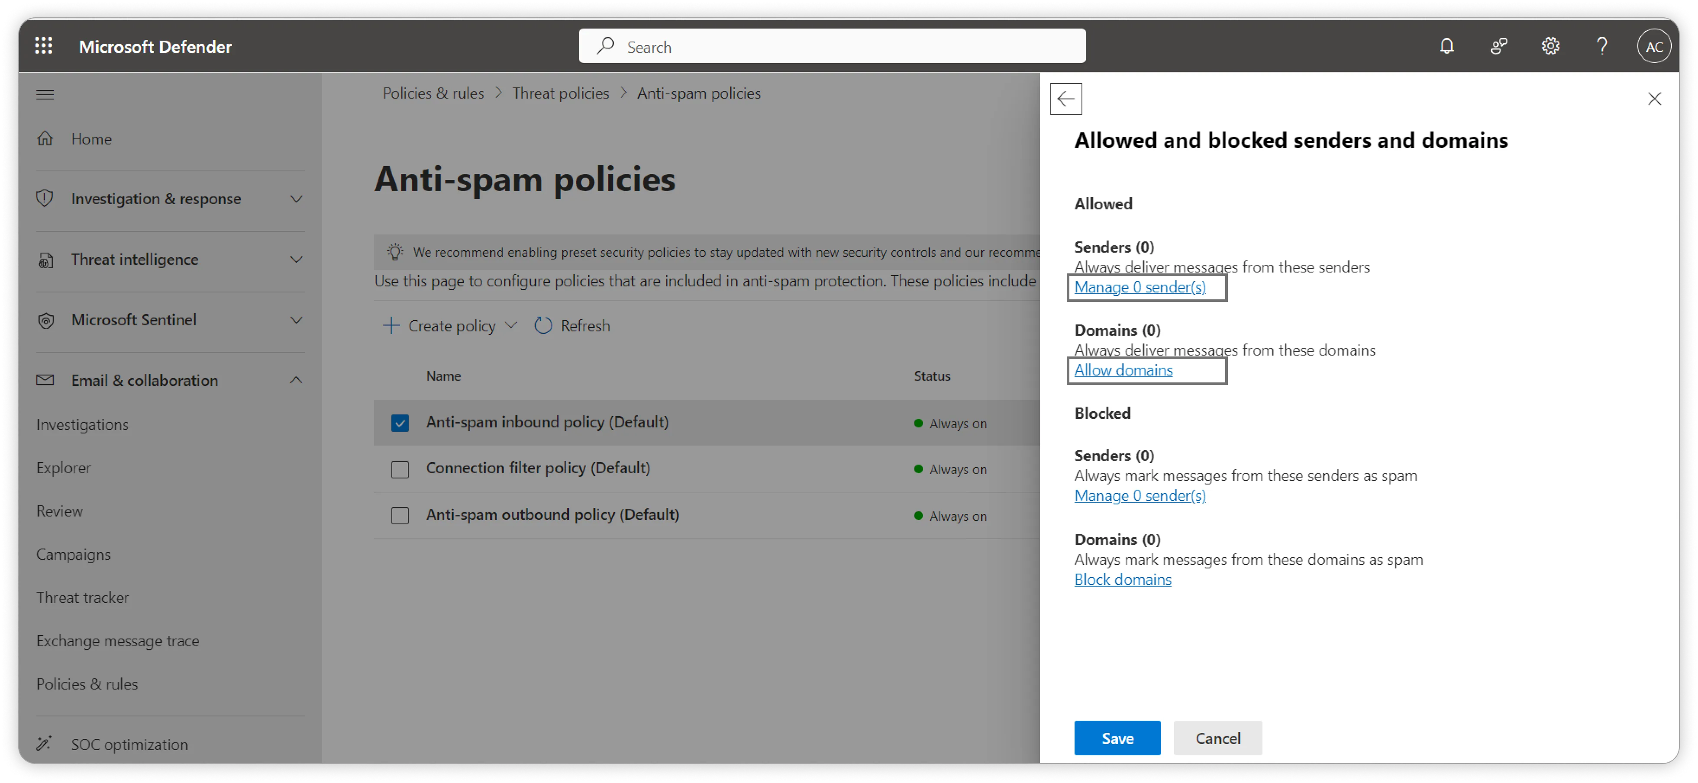
Task: Click the help question mark icon
Action: [1602, 46]
